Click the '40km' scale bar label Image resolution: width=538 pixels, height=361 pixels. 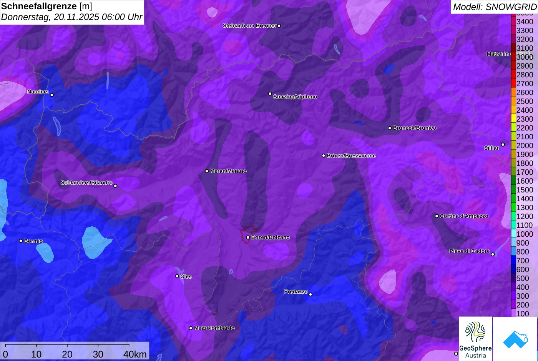pyautogui.click(x=135, y=354)
